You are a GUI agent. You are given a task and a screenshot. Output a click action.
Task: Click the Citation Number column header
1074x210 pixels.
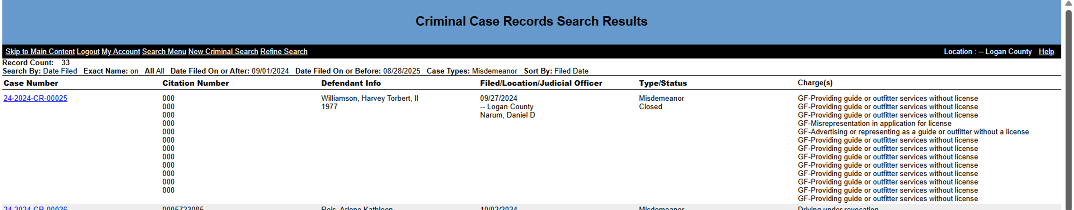196,83
